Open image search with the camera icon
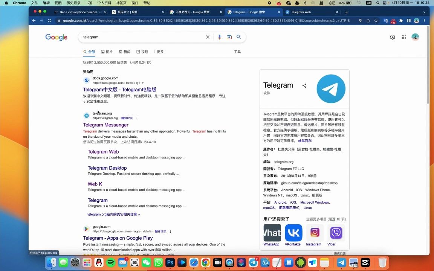 point(229,37)
